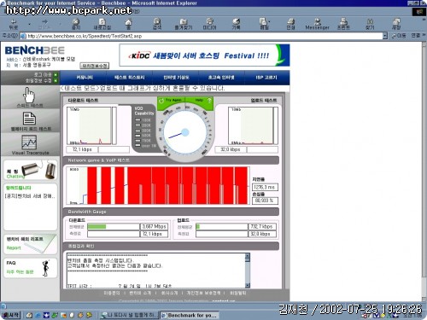Click the Benchmark taskbar window button
Viewport: 427px width, 320px height.
[x=189, y=315]
